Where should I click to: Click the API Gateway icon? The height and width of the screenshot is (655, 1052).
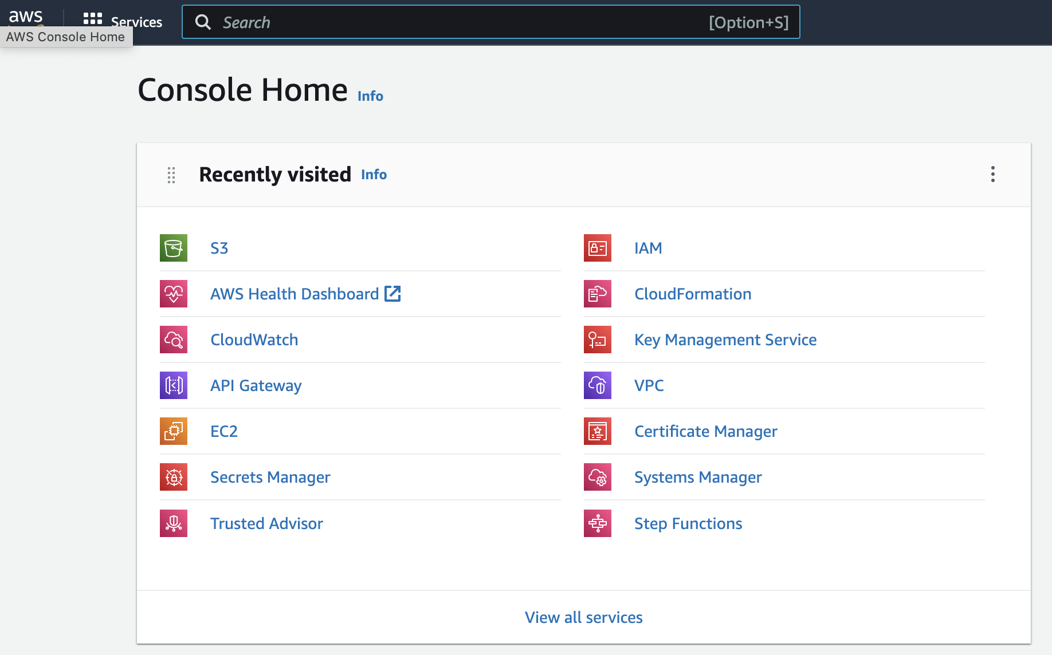[x=173, y=385]
